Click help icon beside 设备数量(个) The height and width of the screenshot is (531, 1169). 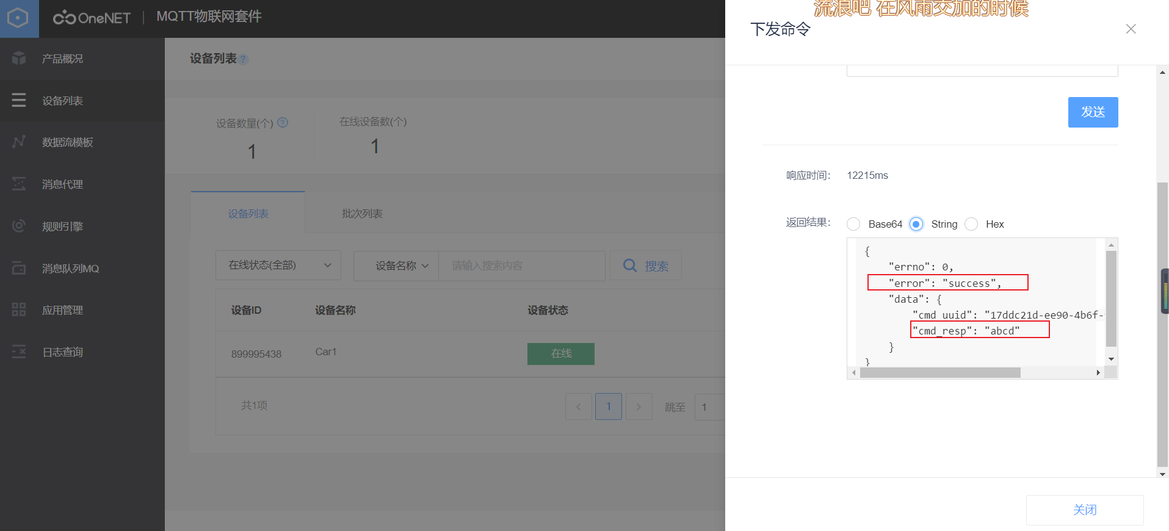(x=283, y=122)
